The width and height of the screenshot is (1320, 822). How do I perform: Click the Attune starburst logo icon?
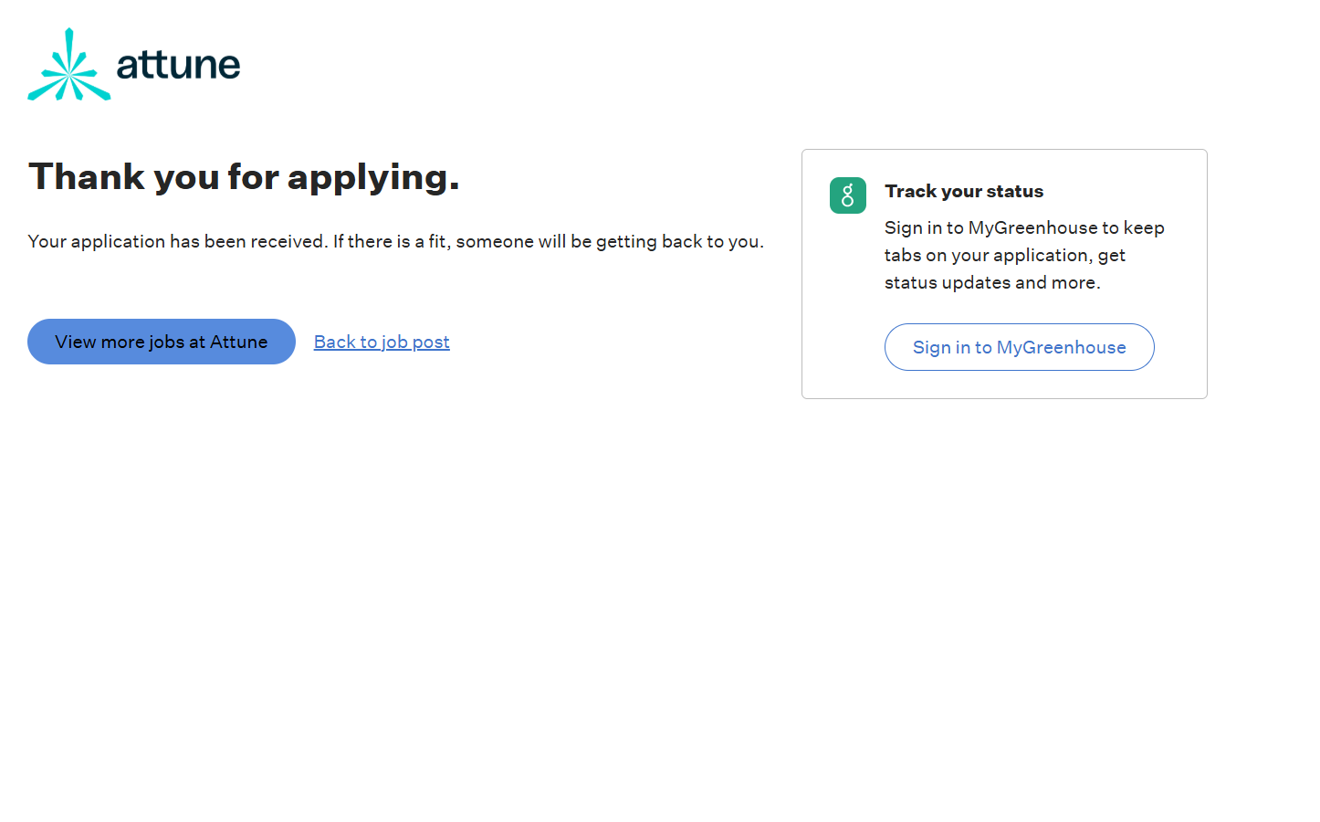[x=68, y=65]
